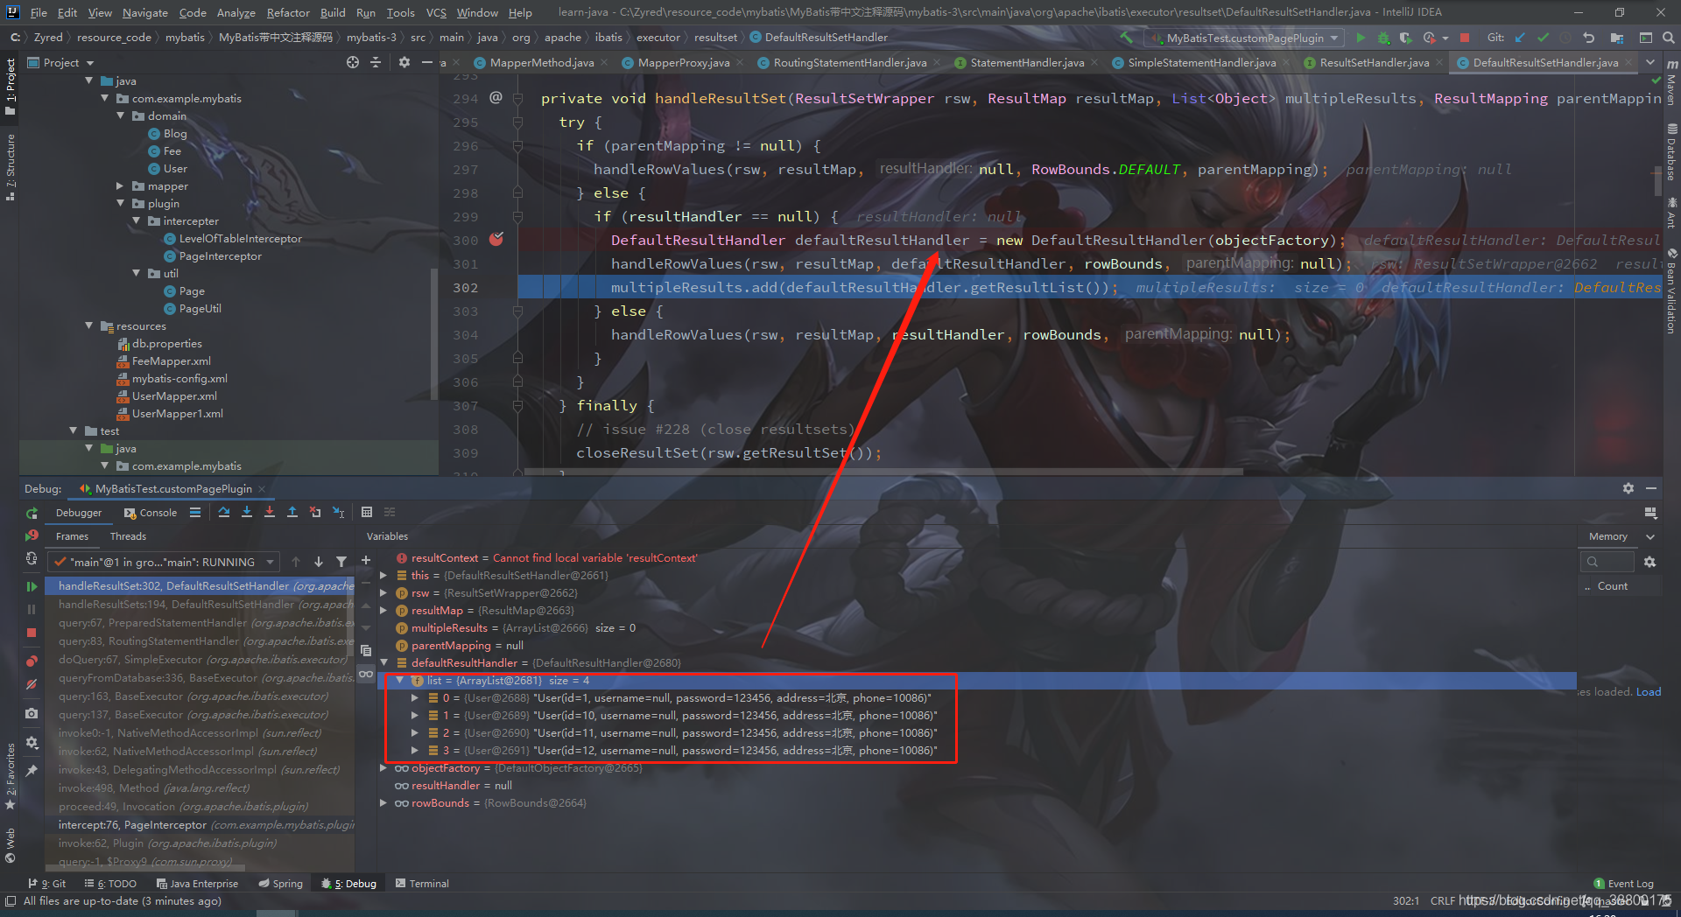Viewport: 1681px width, 917px height.
Task: Toggle tool window bars icon in status bar corner
Action: (11, 901)
